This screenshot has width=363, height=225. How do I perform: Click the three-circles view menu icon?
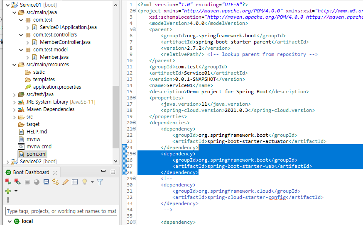click(8, 200)
